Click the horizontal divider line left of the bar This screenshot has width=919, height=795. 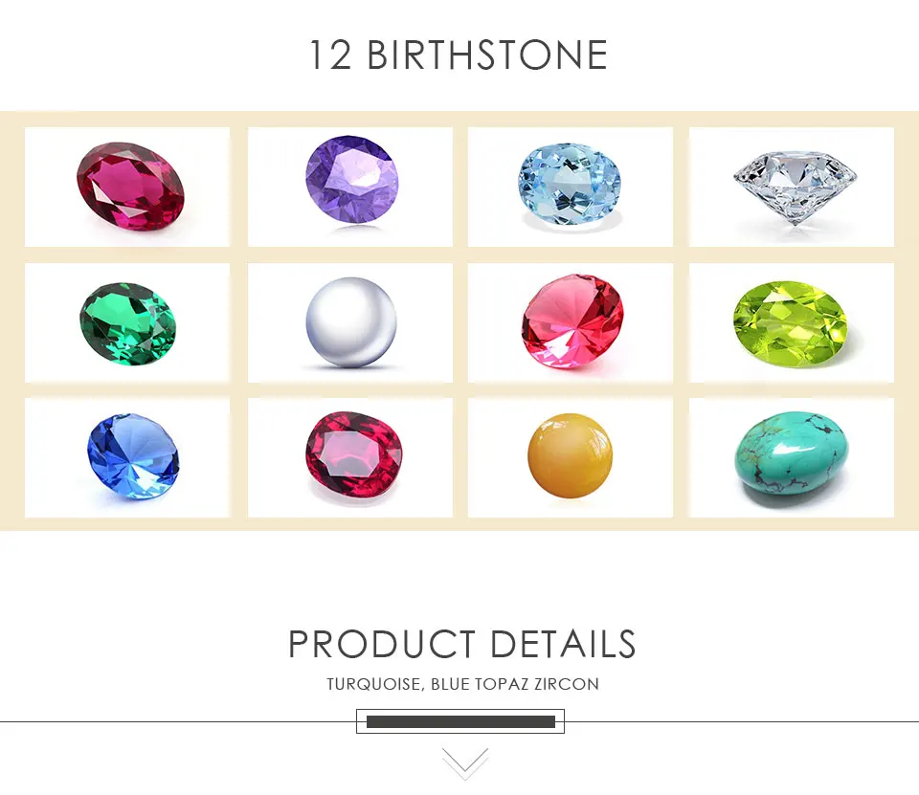178,721
